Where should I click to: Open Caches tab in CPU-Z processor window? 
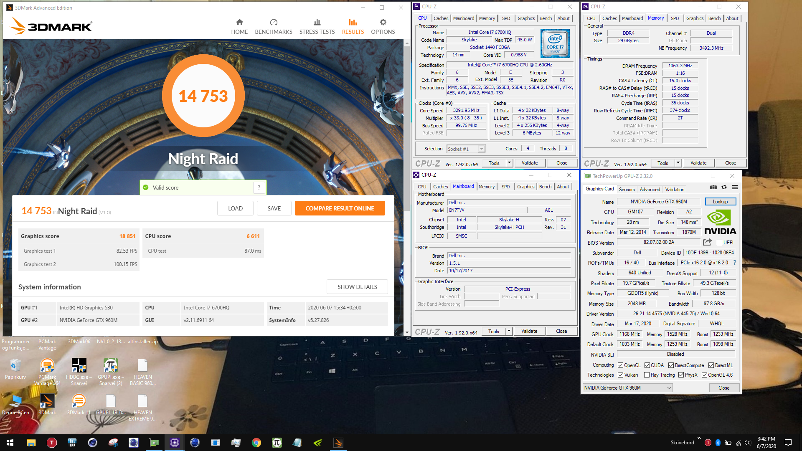point(441,18)
